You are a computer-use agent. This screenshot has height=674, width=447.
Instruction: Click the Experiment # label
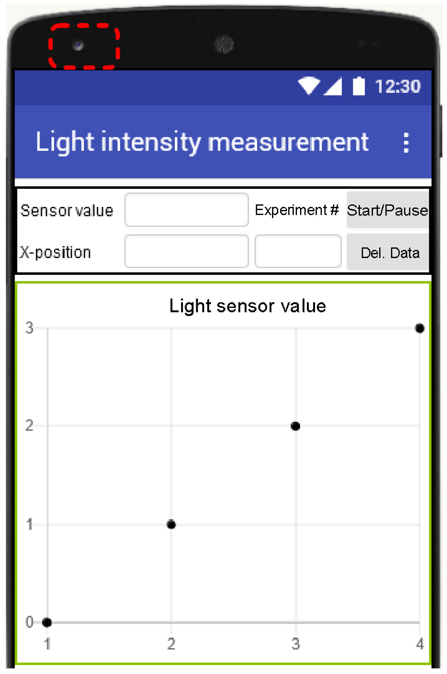coord(297,210)
